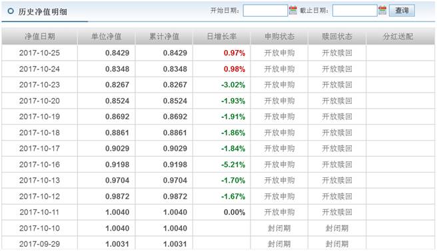Viewport: 437px width, 252px height.
Task: Click unit net value 0.8348
Action: pyautogui.click(x=117, y=69)
